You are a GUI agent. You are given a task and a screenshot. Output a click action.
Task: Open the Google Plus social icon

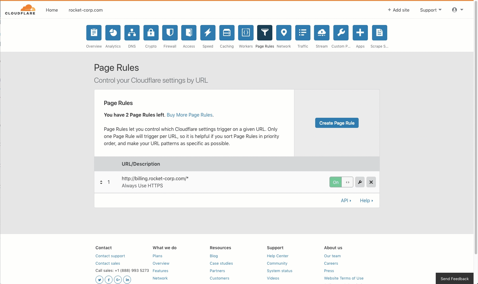click(x=118, y=280)
